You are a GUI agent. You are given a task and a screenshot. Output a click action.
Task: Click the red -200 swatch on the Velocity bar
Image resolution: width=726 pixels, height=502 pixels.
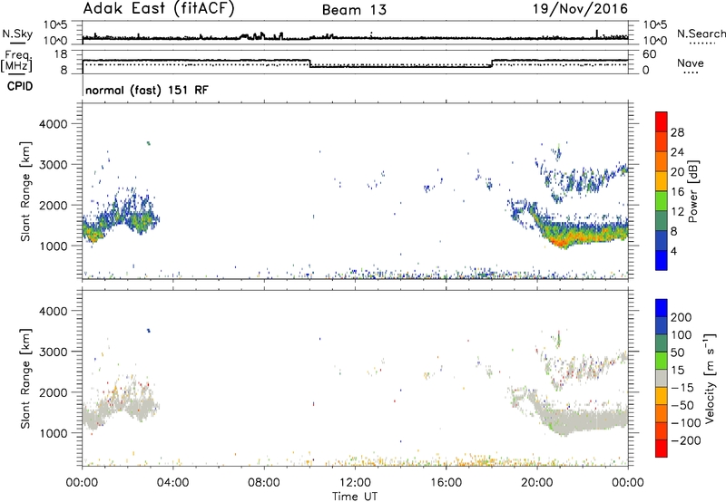pos(662,449)
